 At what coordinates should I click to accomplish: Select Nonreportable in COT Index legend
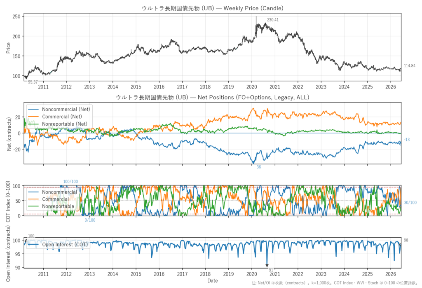(51, 206)
